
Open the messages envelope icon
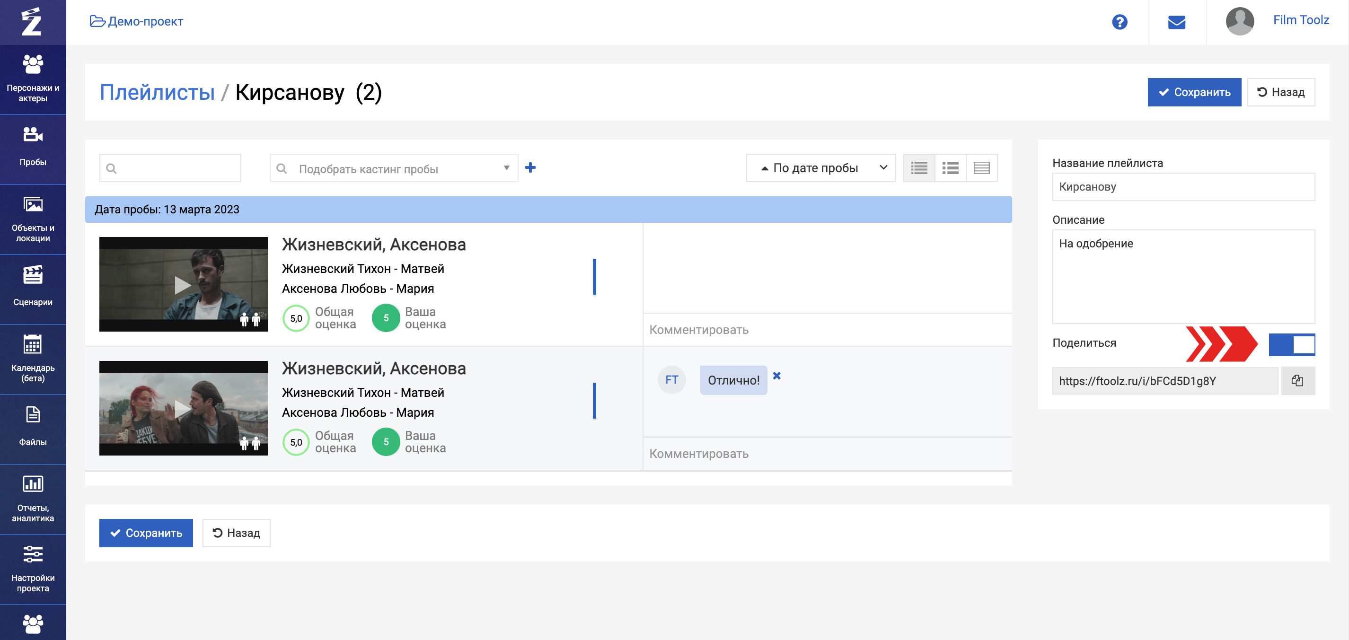point(1177,22)
